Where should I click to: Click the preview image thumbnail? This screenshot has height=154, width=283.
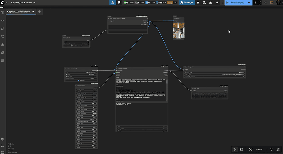179,31
